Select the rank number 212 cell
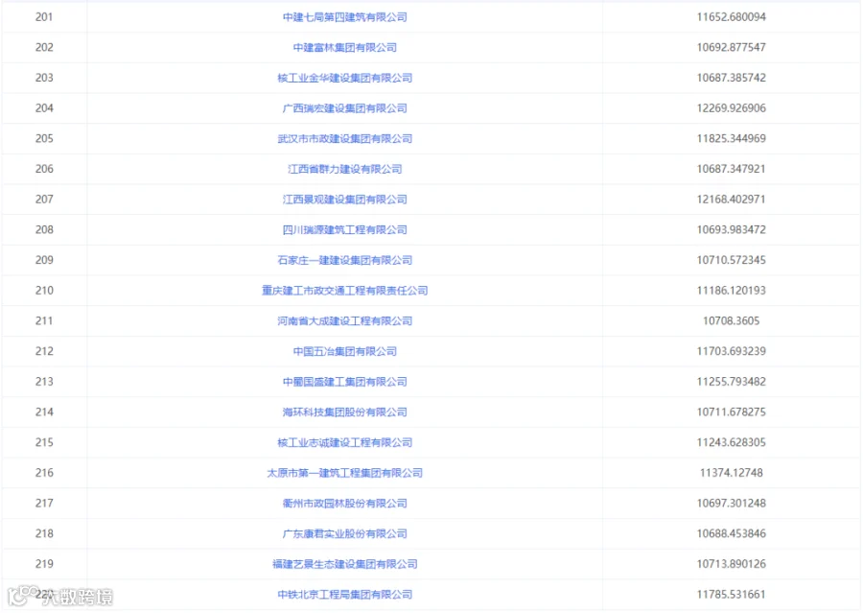863x613 pixels. click(44, 351)
